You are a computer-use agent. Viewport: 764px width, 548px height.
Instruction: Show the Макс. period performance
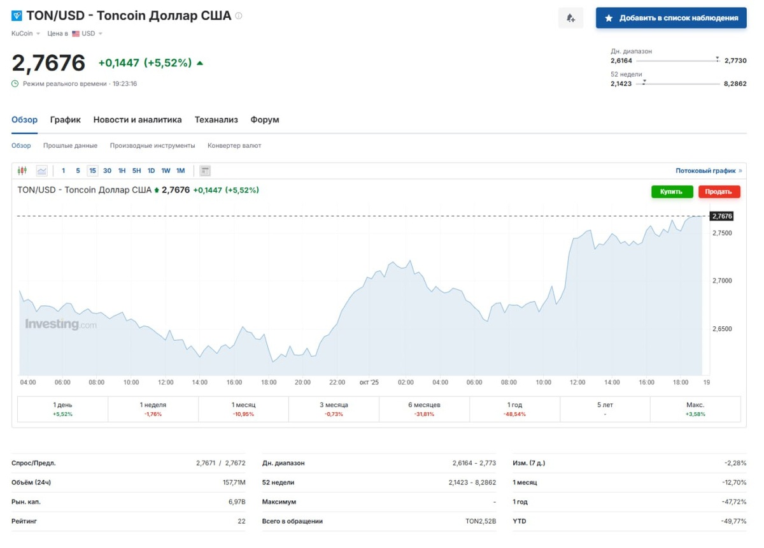point(695,409)
